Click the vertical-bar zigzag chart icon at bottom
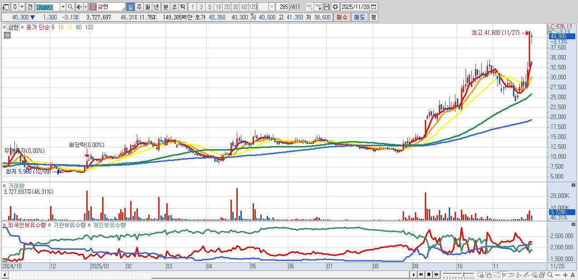The width and height of the screenshot is (578, 280). pos(519,275)
